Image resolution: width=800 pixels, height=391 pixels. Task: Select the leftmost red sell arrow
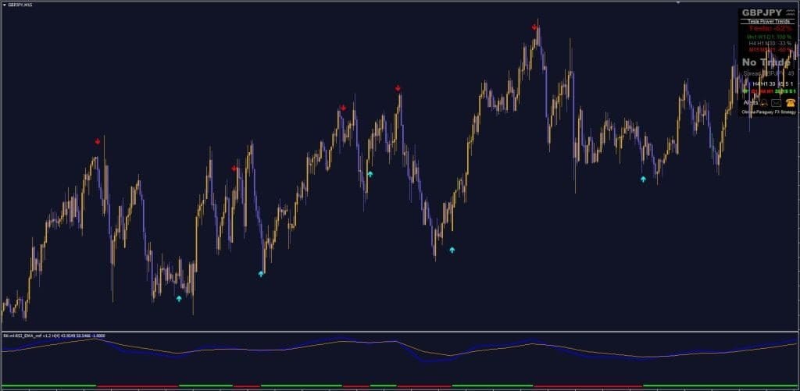tap(98, 141)
